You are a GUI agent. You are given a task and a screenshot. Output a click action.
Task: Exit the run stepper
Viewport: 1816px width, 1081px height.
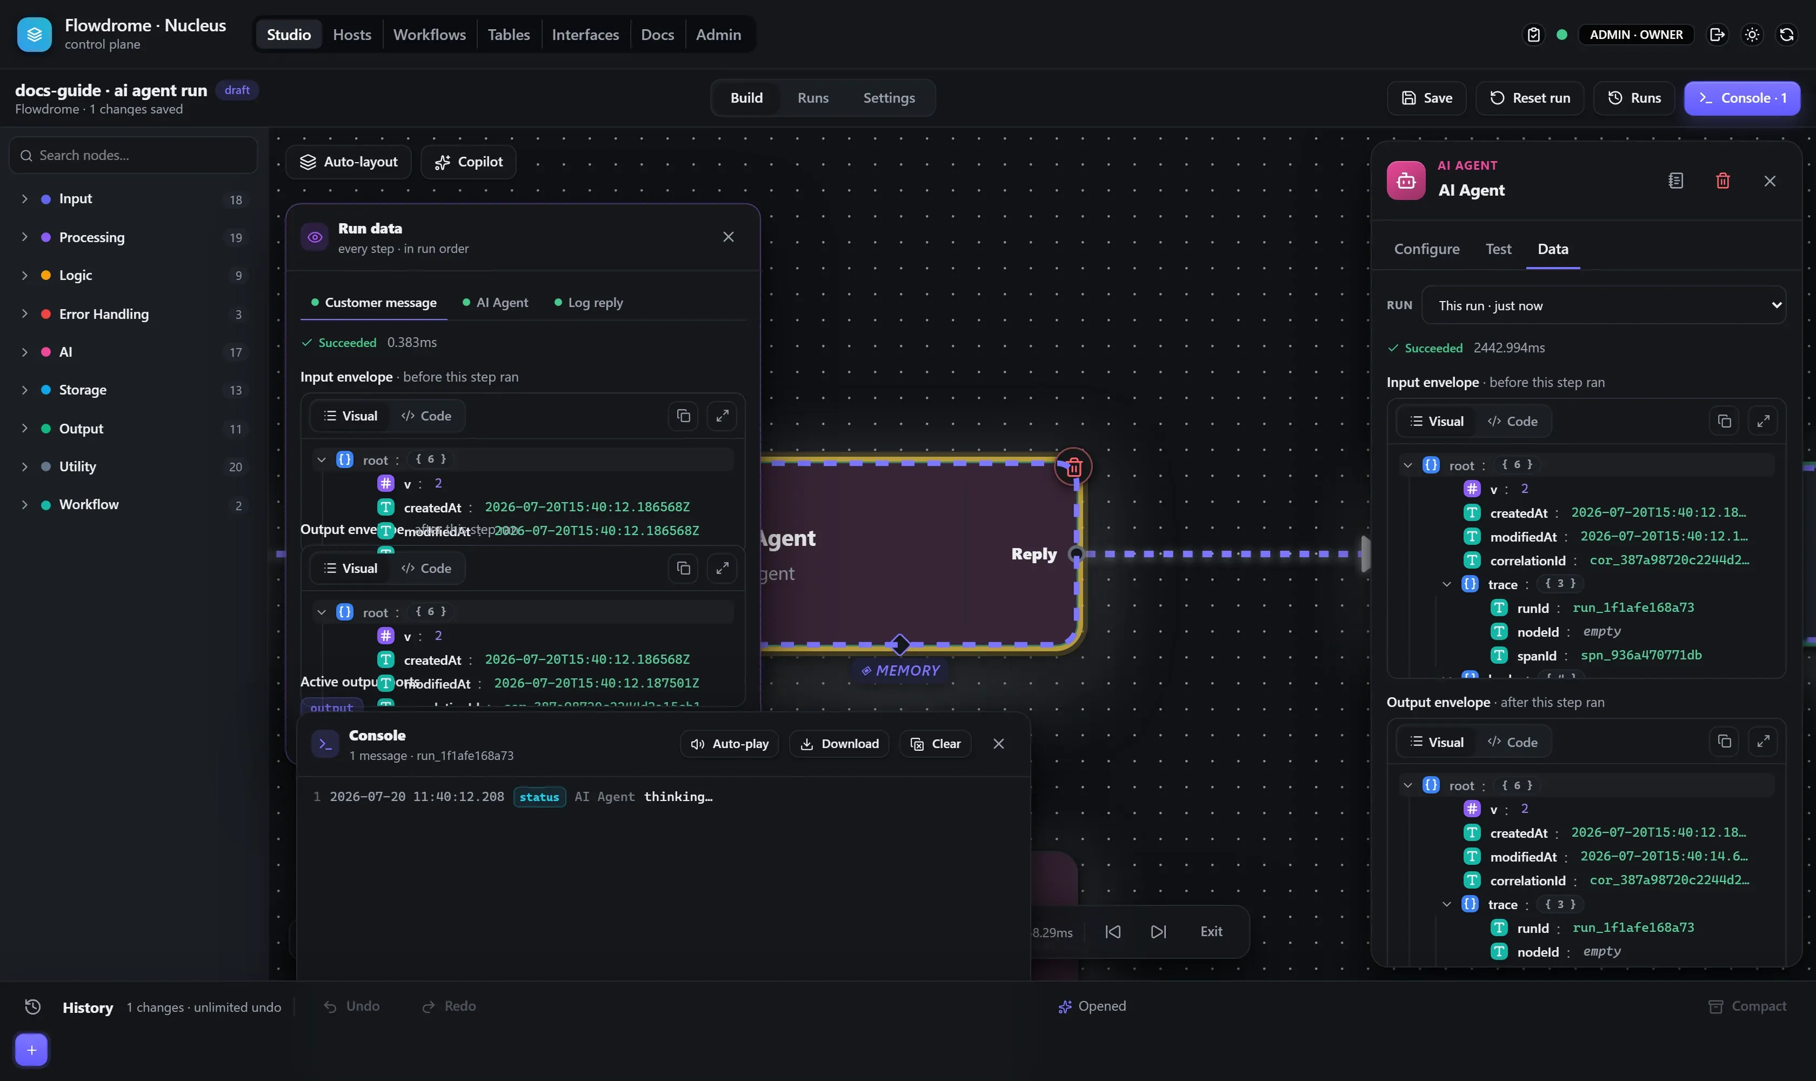pos(1211,932)
